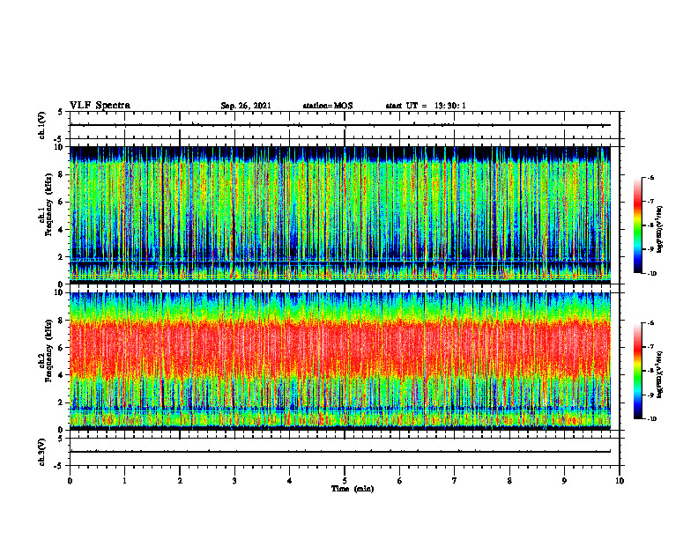This screenshot has width=698, height=539.
Task: Click the ch.2 spectrogram '10' kHz tick label
Action: 60,292
